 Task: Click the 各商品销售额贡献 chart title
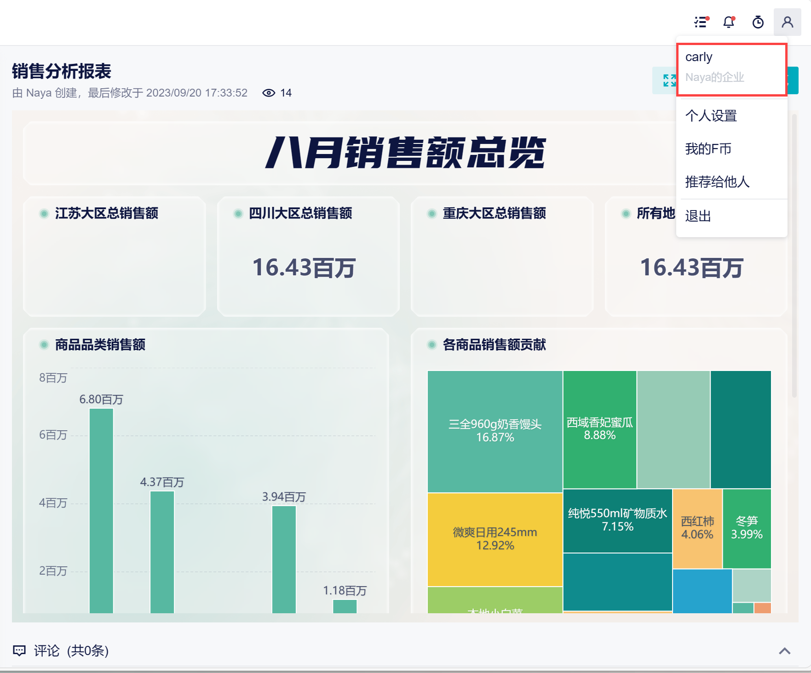click(x=495, y=345)
